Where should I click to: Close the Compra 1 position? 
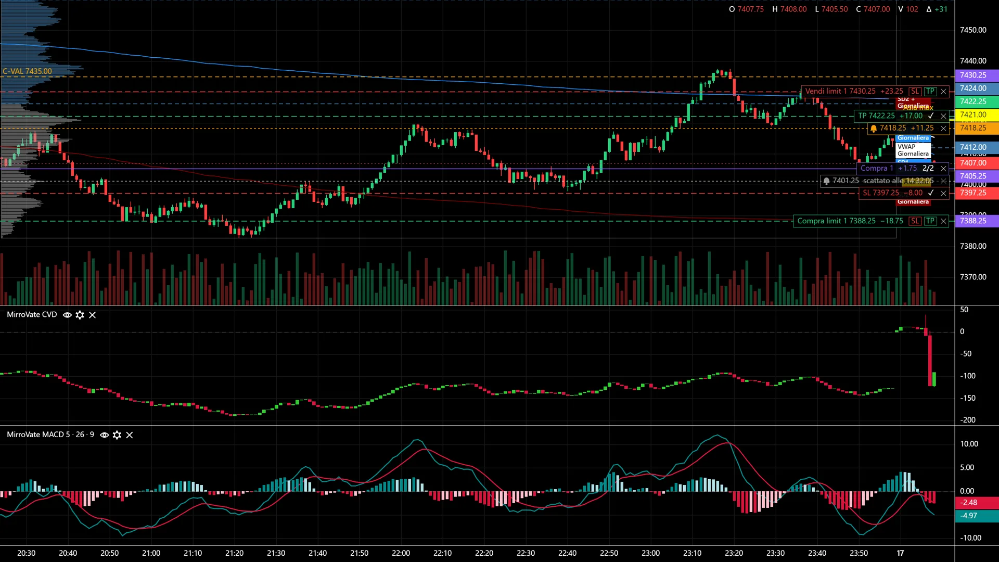coord(943,169)
